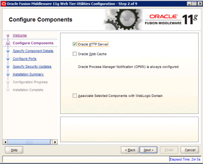
Task: Click the Oracle Web Cache label
Action: (92, 54)
